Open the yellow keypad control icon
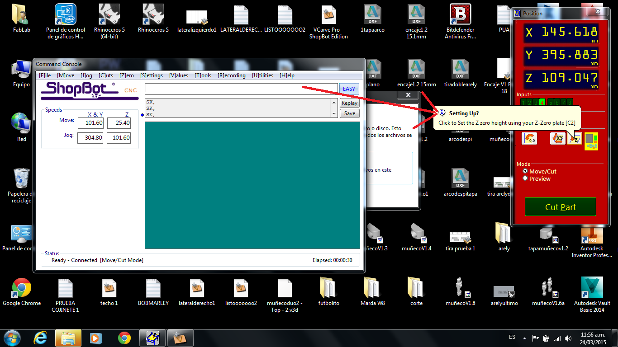This screenshot has height=347, width=618. click(591, 141)
